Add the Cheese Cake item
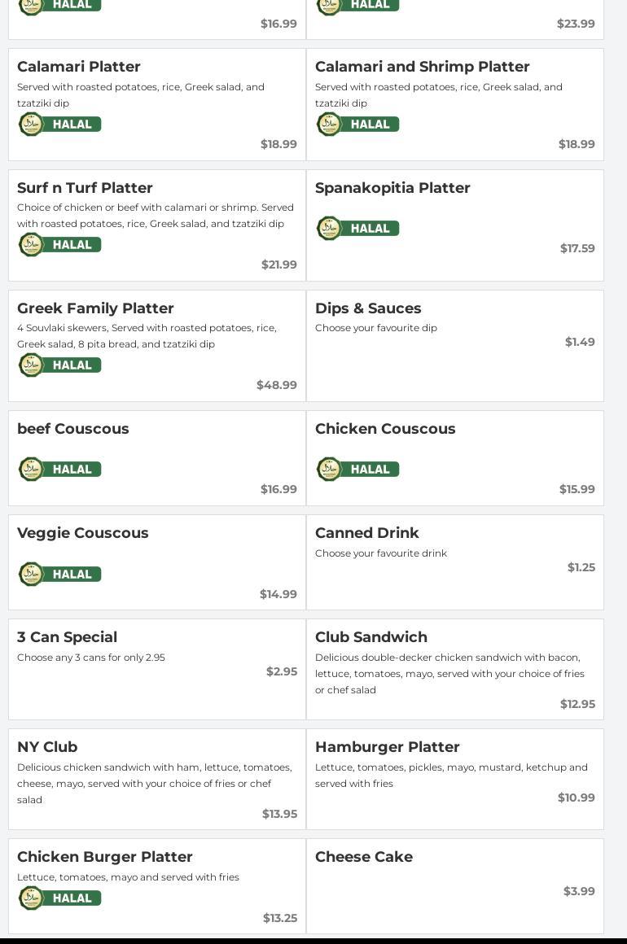This screenshot has width=627, height=944. click(x=363, y=857)
